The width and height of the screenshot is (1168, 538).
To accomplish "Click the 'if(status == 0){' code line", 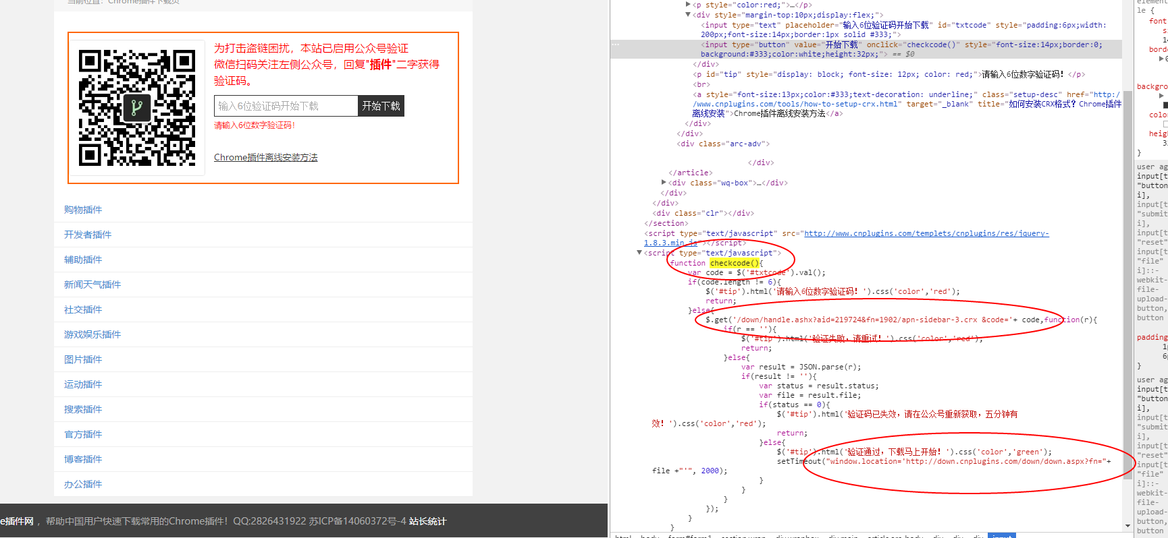I will (x=795, y=405).
